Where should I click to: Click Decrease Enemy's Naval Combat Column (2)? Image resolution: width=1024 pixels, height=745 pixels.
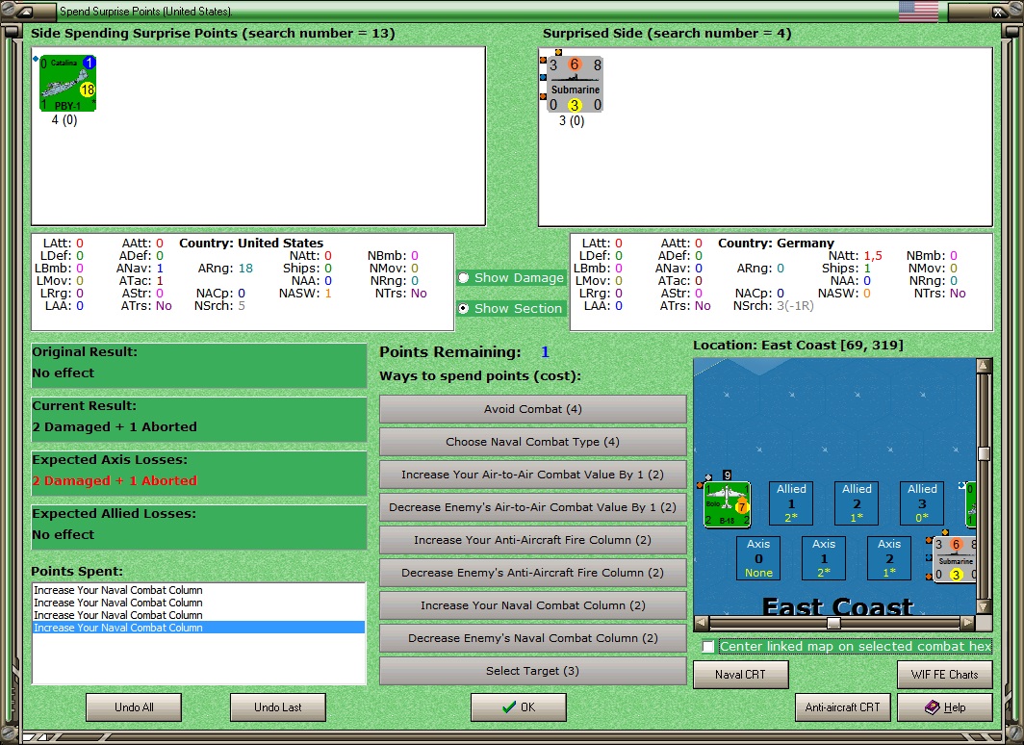(533, 638)
